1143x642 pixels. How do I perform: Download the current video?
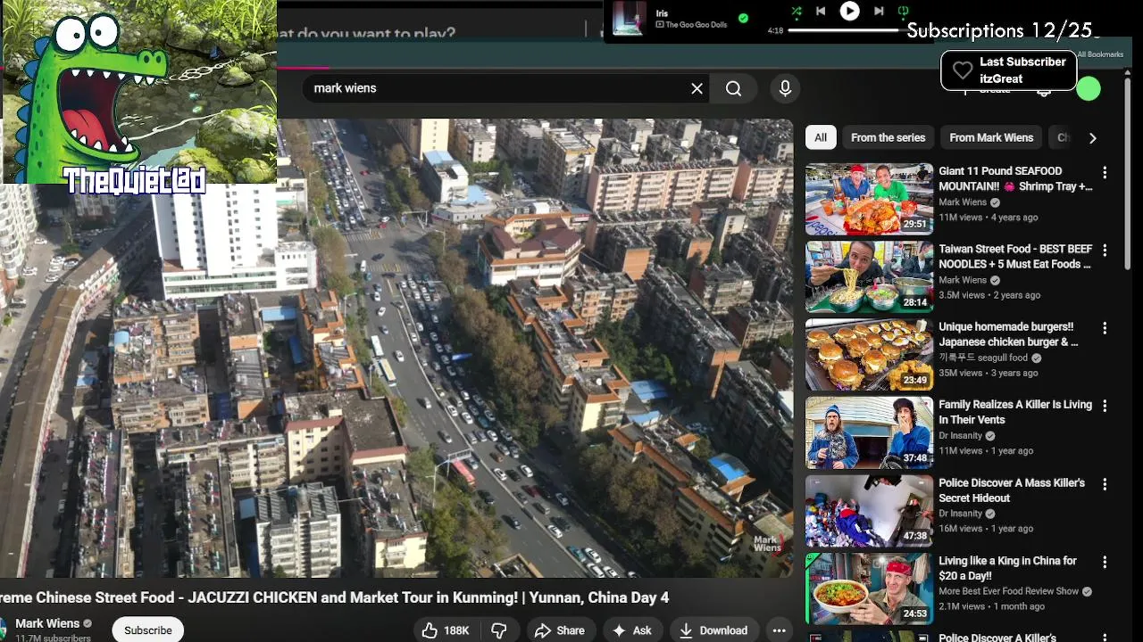(x=713, y=630)
